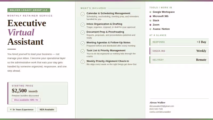Viewport: 213px width, 120px height.
Task: Click the description Scheduling, rescheduling, meeting prep
Action: pyautogui.click(x=113, y=18)
